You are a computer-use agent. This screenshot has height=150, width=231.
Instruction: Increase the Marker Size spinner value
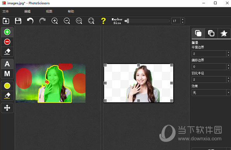[183, 19]
